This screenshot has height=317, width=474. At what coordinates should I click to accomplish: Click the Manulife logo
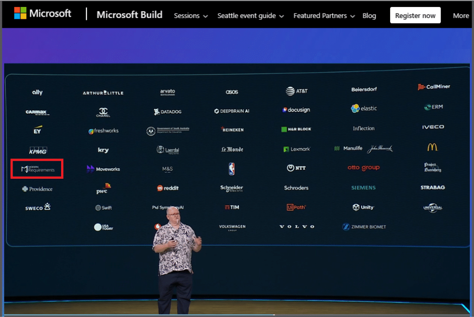(x=348, y=148)
